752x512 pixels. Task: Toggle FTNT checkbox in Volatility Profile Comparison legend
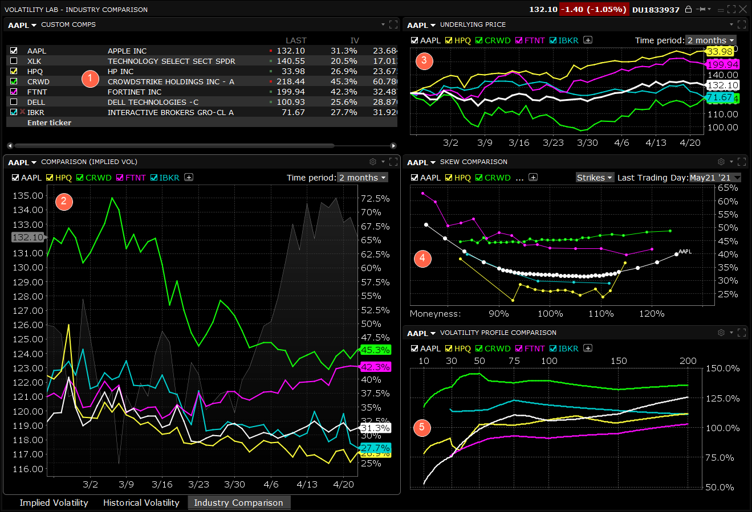click(519, 349)
